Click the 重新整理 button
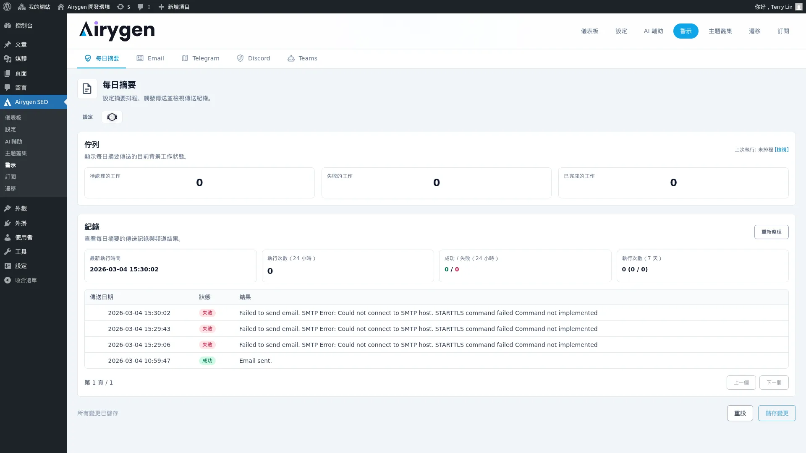The height and width of the screenshot is (453, 806). point(771,232)
